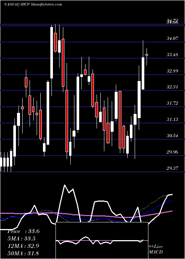The width and height of the screenshot is (185, 259).
Task: Click the MACD inset chart box
Action: click(x=102, y=240)
